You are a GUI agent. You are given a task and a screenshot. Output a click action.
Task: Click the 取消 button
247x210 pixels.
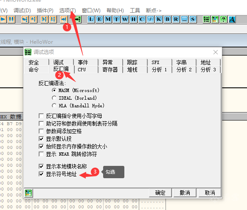click(x=210, y=193)
